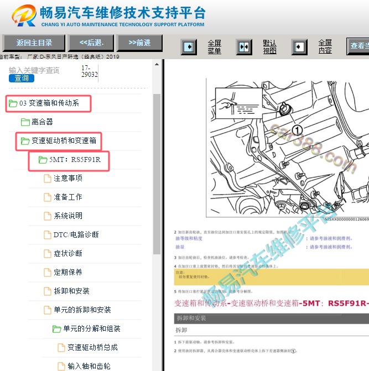Open the 单元的拆卸和安装 document
The width and height of the screenshot is (369, 371).
(x=82, y=310)
